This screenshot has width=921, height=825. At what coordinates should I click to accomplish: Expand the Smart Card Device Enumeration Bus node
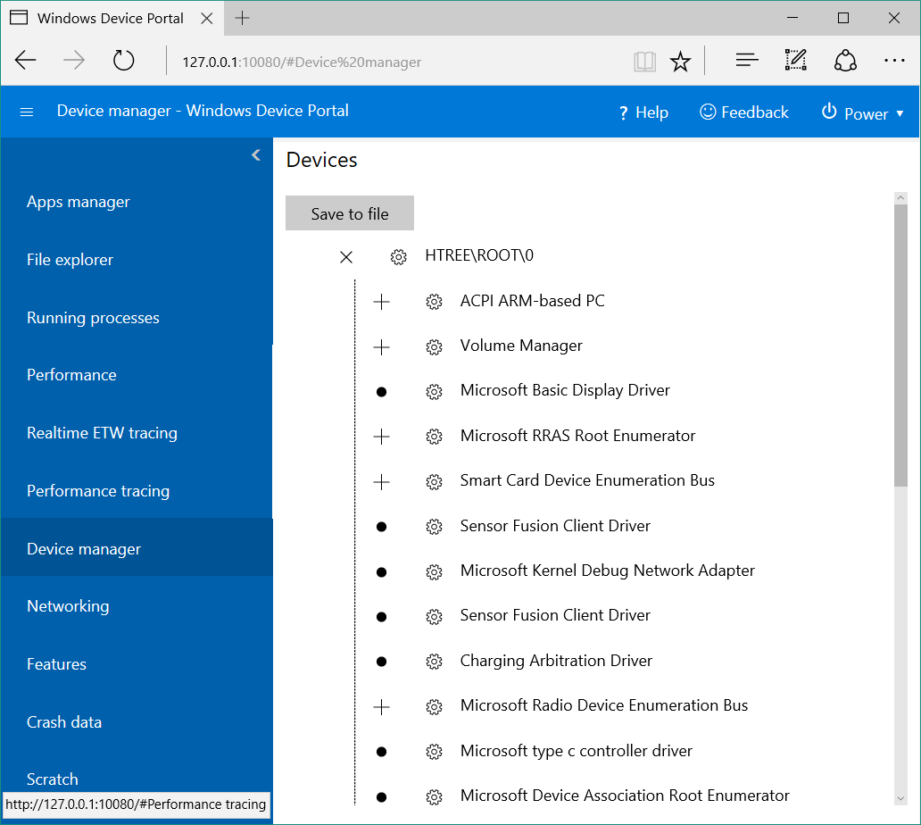click(381, 481)
